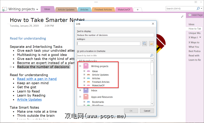Switch to the Finished Articles tab
204x123 pixels.
point(103,9)
